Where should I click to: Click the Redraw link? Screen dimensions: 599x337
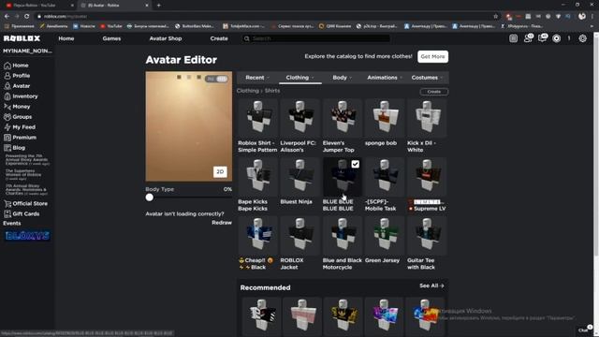tap(222, 223)
